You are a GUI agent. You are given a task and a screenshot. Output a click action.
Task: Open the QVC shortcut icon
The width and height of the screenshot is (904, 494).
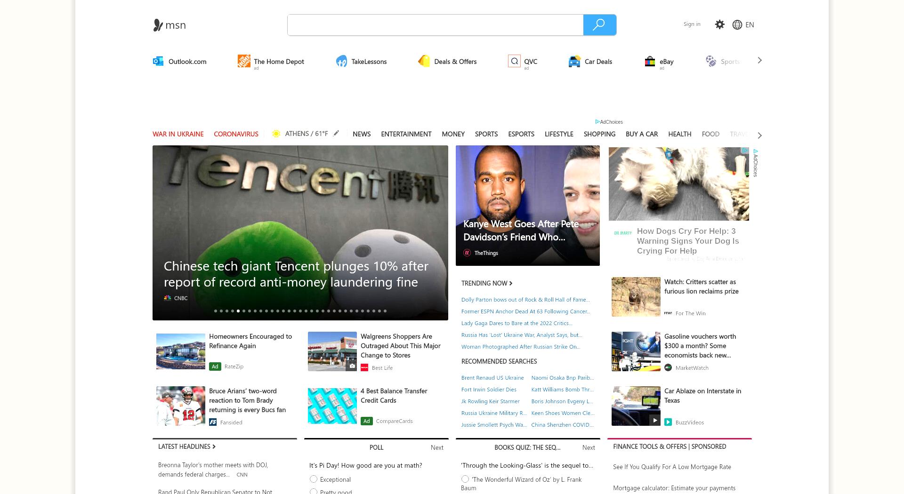(514, 61)
